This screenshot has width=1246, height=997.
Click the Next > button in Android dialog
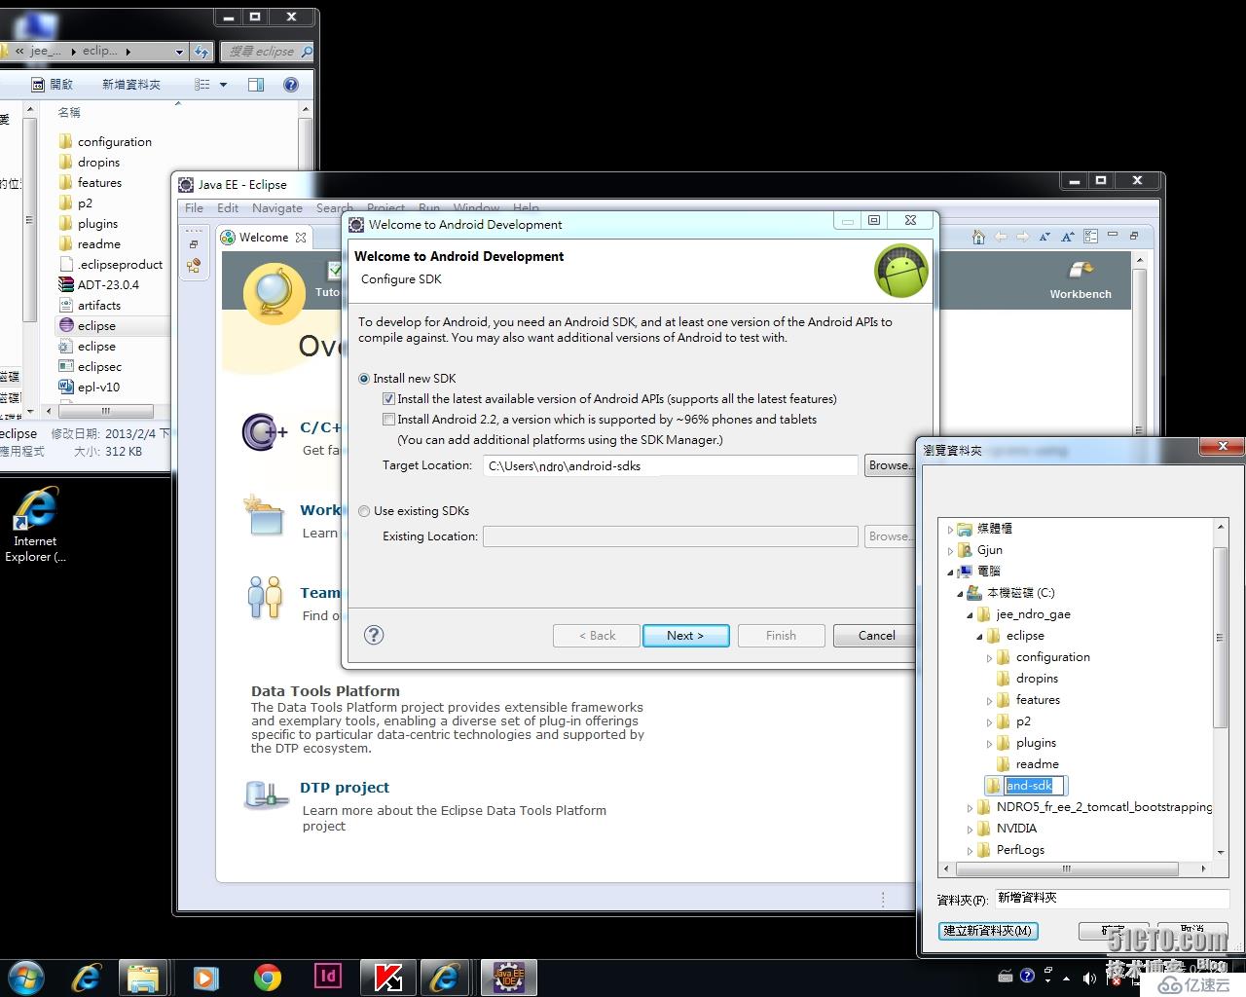[x=685, y=636]
